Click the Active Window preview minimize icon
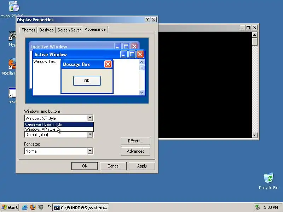The width and height of the screenshot is (283, 212). (124, 54)
